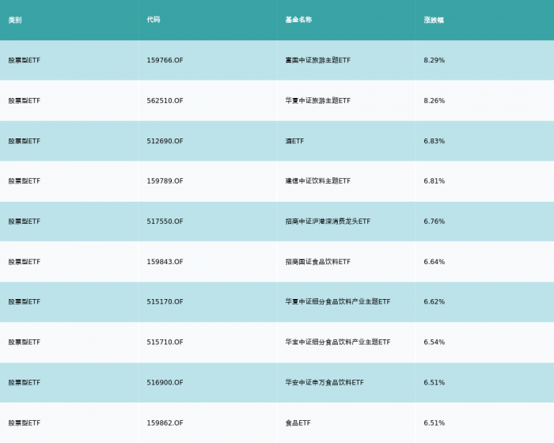
Task: Click 股票型ETF in the 159862.OF row
Action: click(25, 423)
